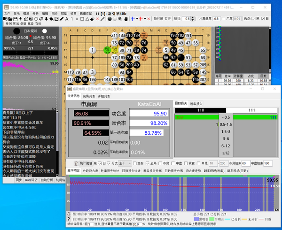
Task: Select the white stone placement icon
Action: click(x=115, y=19)
